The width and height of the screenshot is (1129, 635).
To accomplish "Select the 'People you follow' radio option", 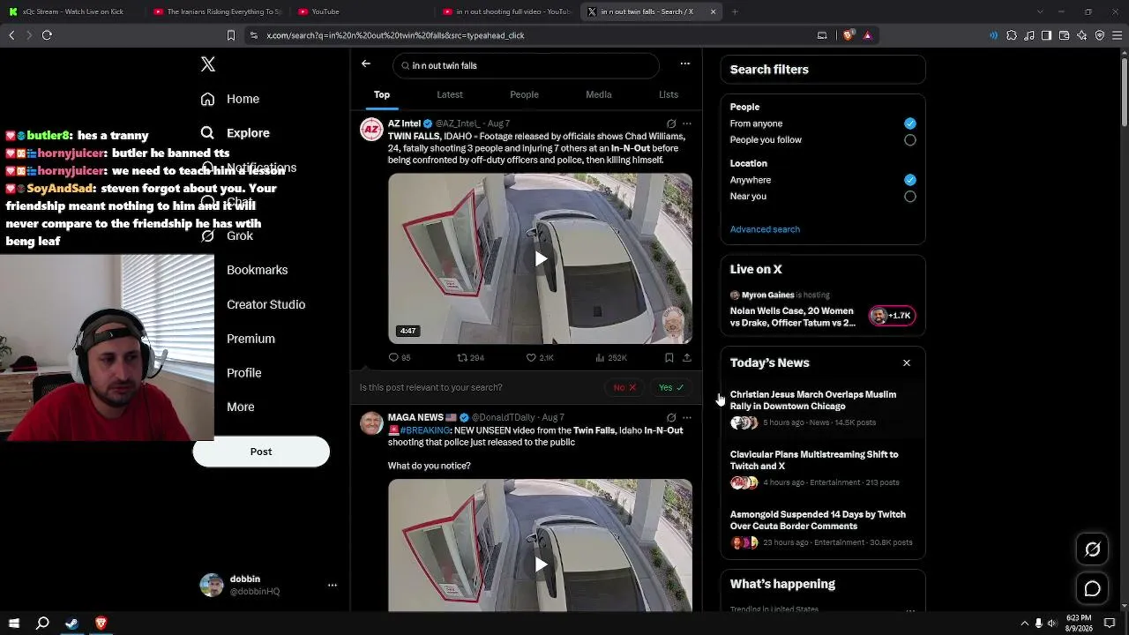I will tap(909, 140).
